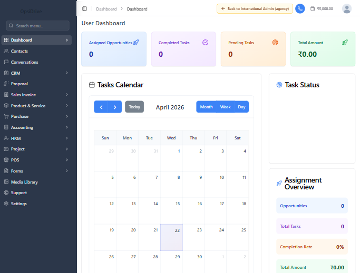Expand the Product & Service chevron
Screen dimensions: 360x273
pyautogui.click(x=67, y=105)
